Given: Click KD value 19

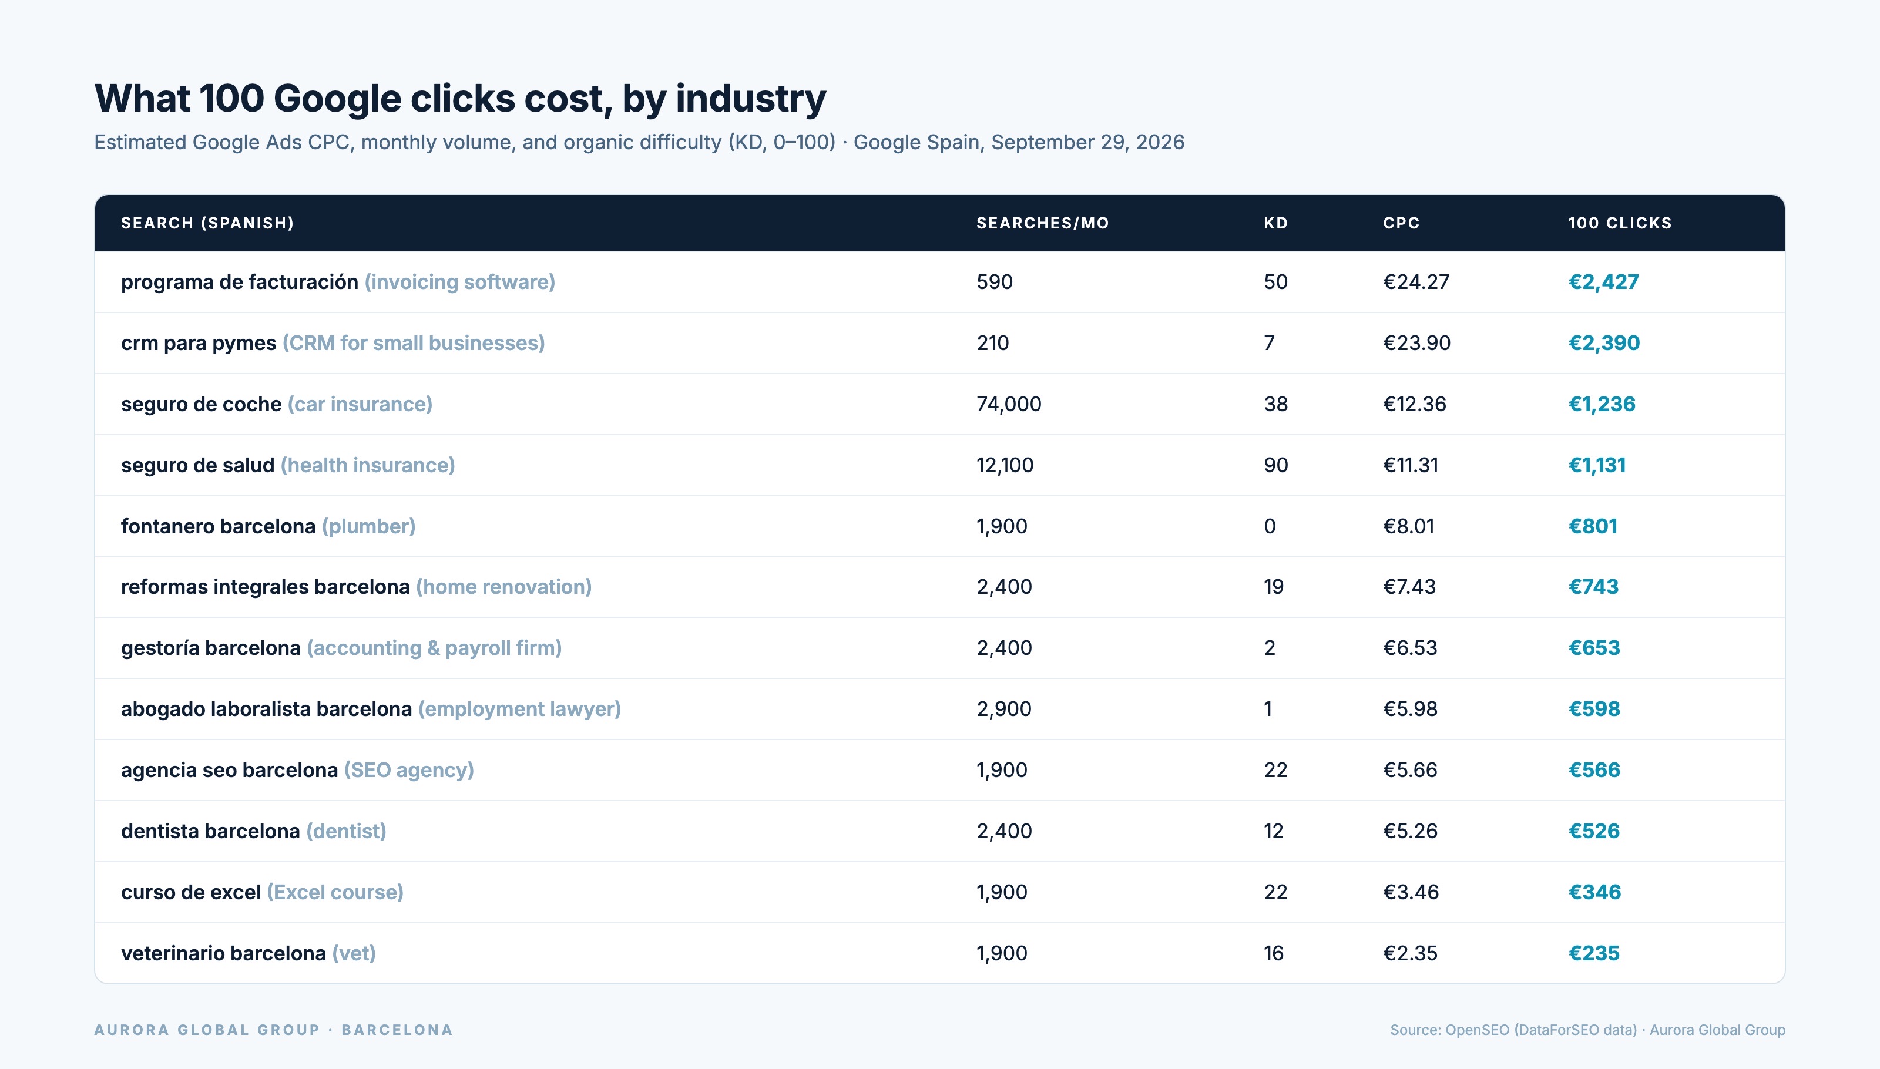Looking at the screenshot, I should [1274, 587].
